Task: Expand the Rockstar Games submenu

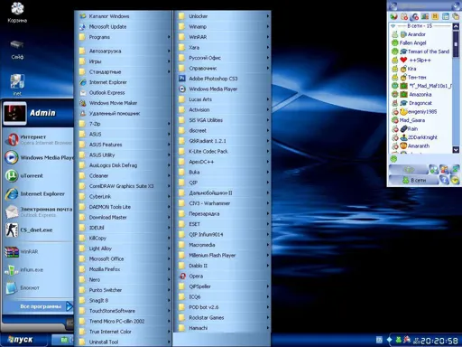Action: [223, 318]
